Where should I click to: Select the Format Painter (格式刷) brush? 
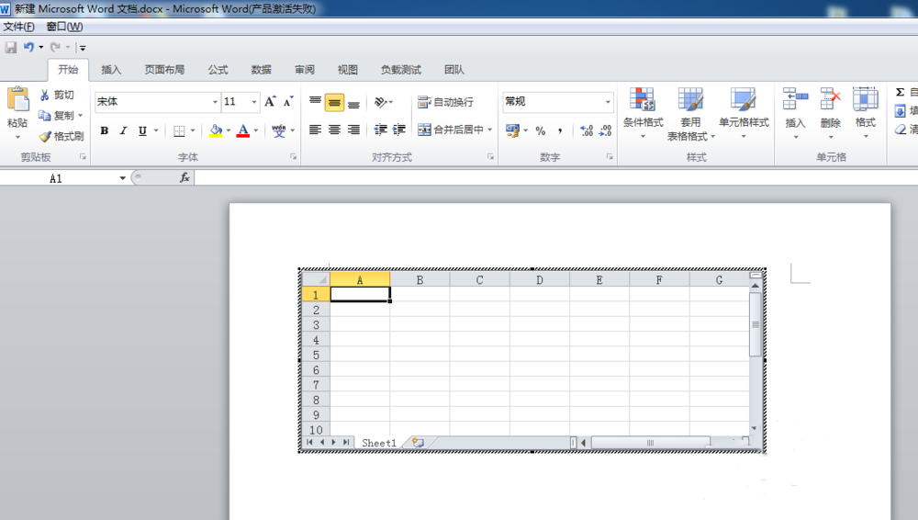tap(45, 137)
